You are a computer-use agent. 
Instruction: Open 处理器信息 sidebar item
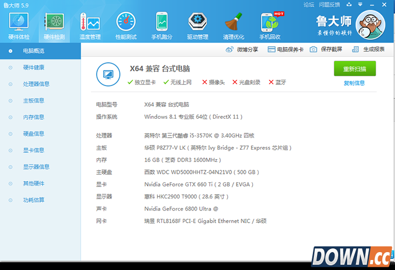click(x=41, y=84)
